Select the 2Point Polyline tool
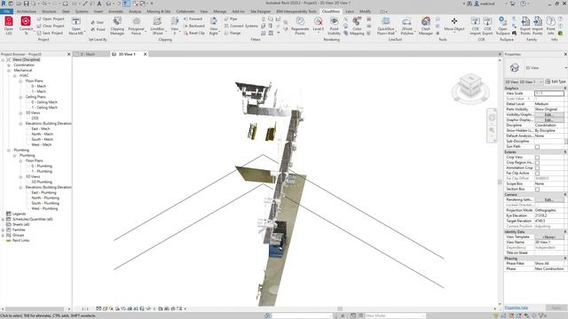Image resolution: width=568 pixels, height=319 pixels. click(406, 26)
